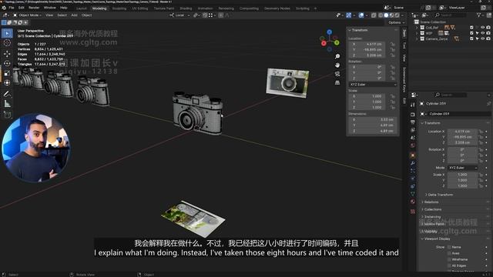Open rotation Mode XYZ Euler dropdown in properties
This screenshot has height=277, width=493.
pyautogui.click(x=462, y=168)
